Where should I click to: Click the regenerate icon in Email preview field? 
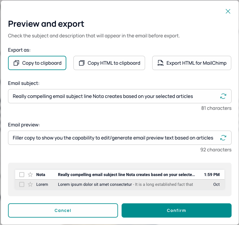pos(223,138)
